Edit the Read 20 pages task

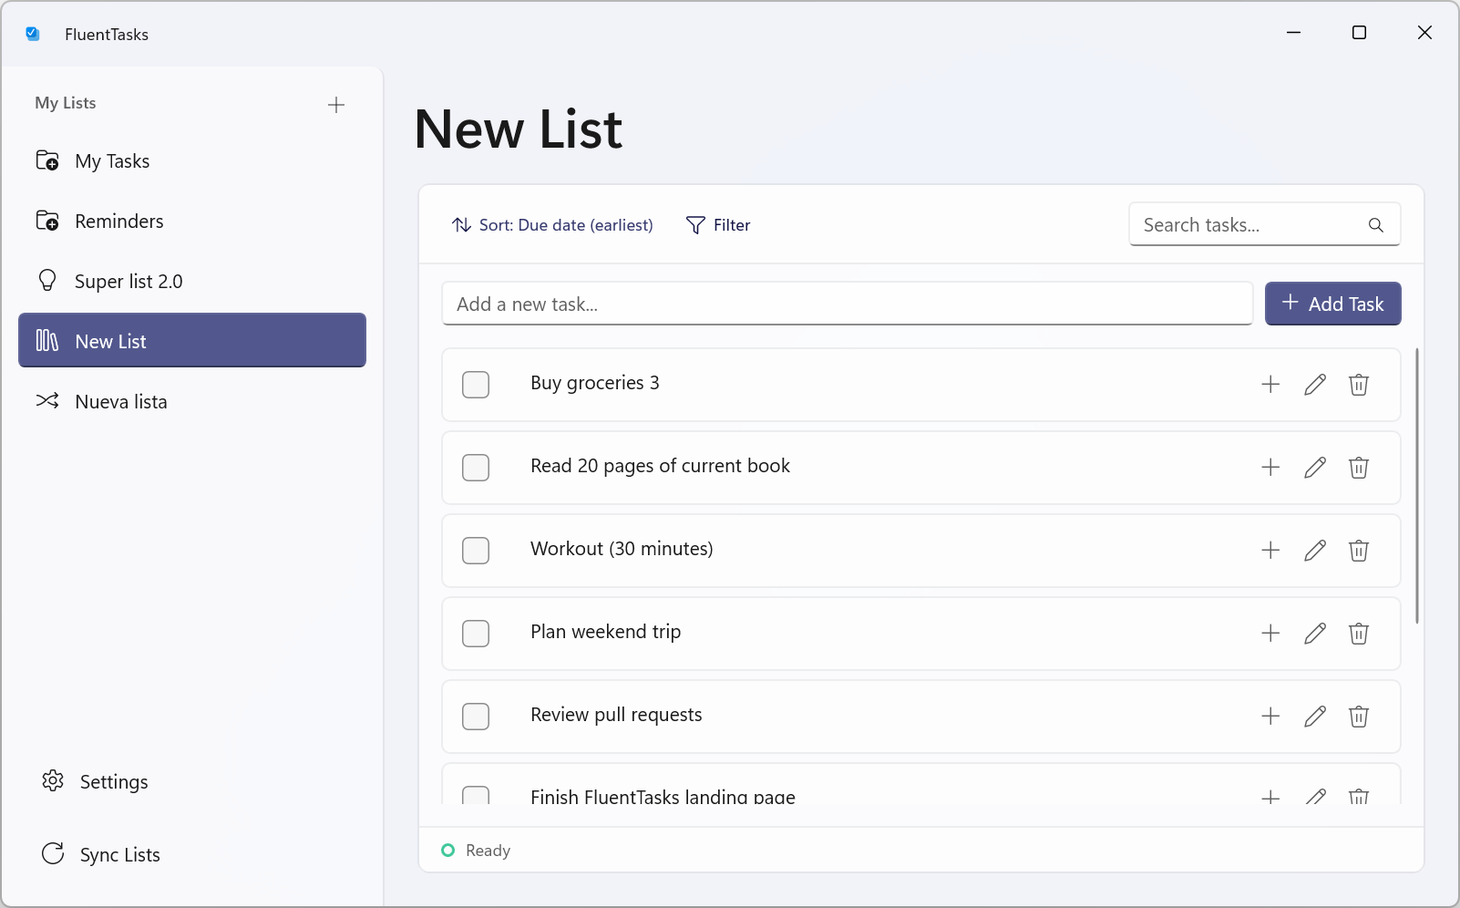click(1314, 468)
